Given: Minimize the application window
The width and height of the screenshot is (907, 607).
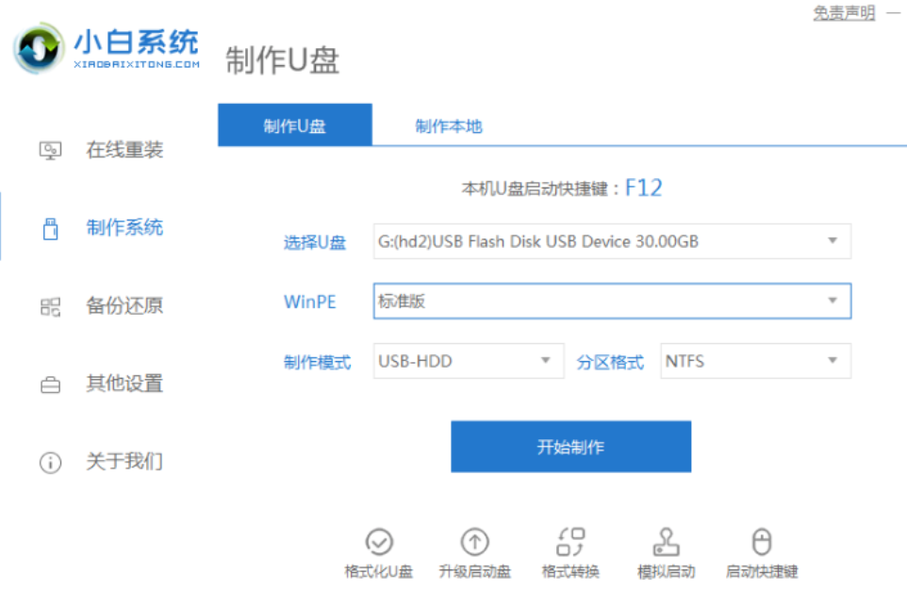Looking at the screenshot, I should (x=892, y=12).
